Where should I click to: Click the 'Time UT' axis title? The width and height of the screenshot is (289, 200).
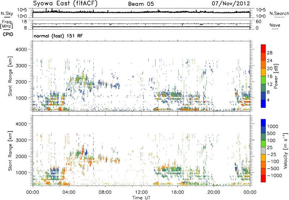141,198
